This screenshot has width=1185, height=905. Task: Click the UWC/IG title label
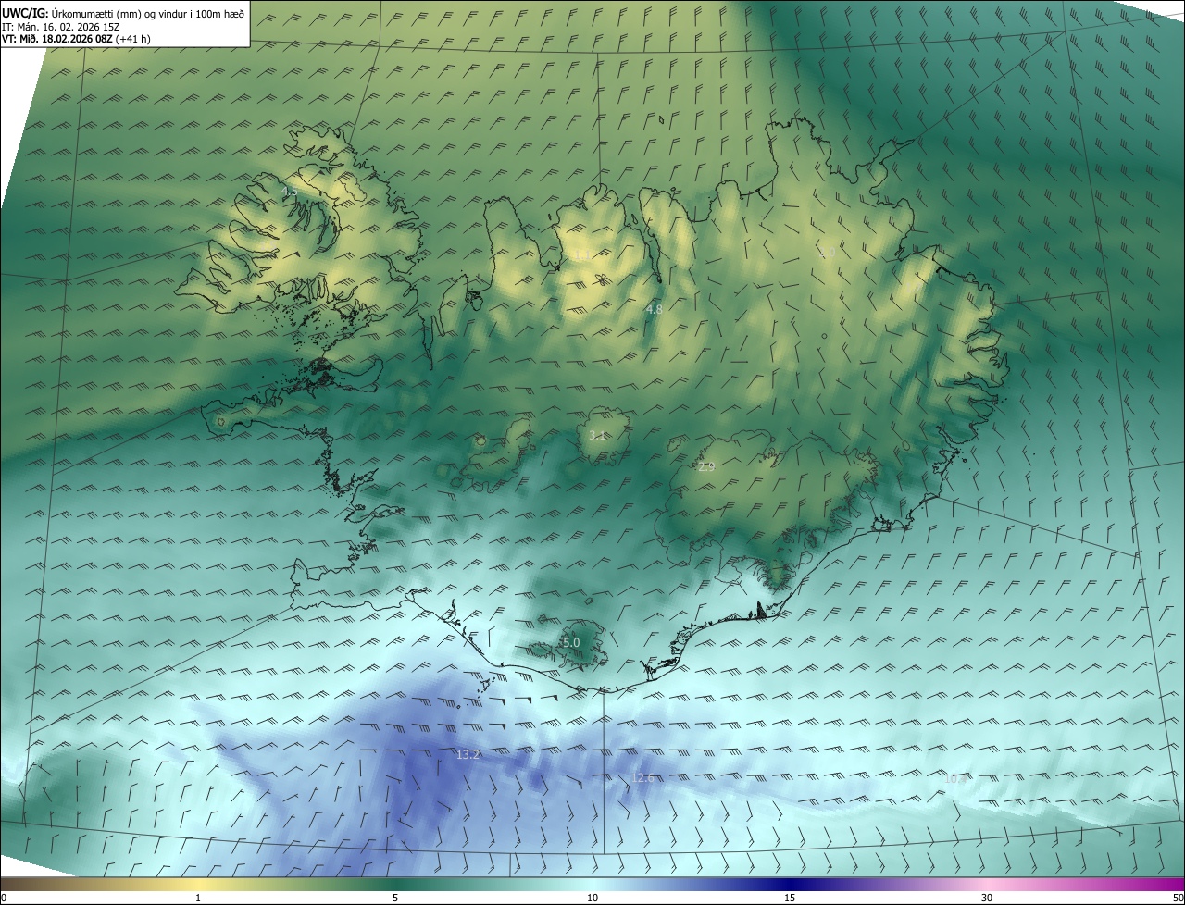25,13
